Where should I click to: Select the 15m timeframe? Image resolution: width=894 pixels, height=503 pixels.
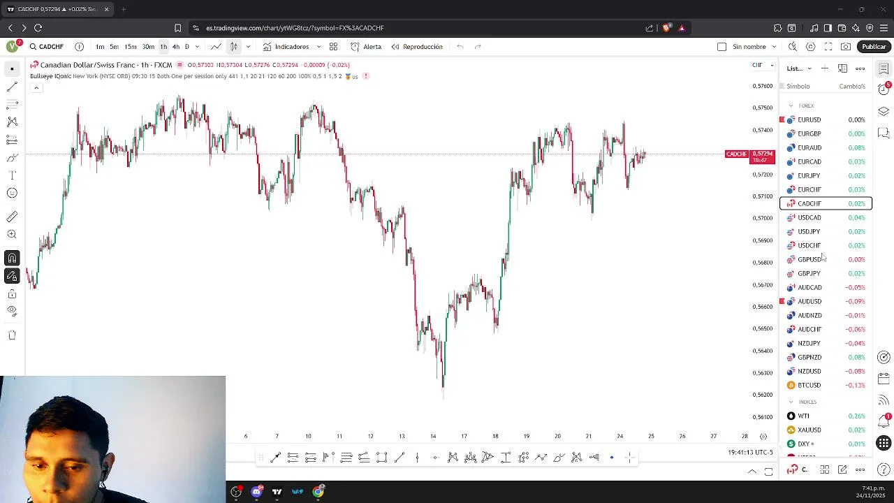click(131, 47)
